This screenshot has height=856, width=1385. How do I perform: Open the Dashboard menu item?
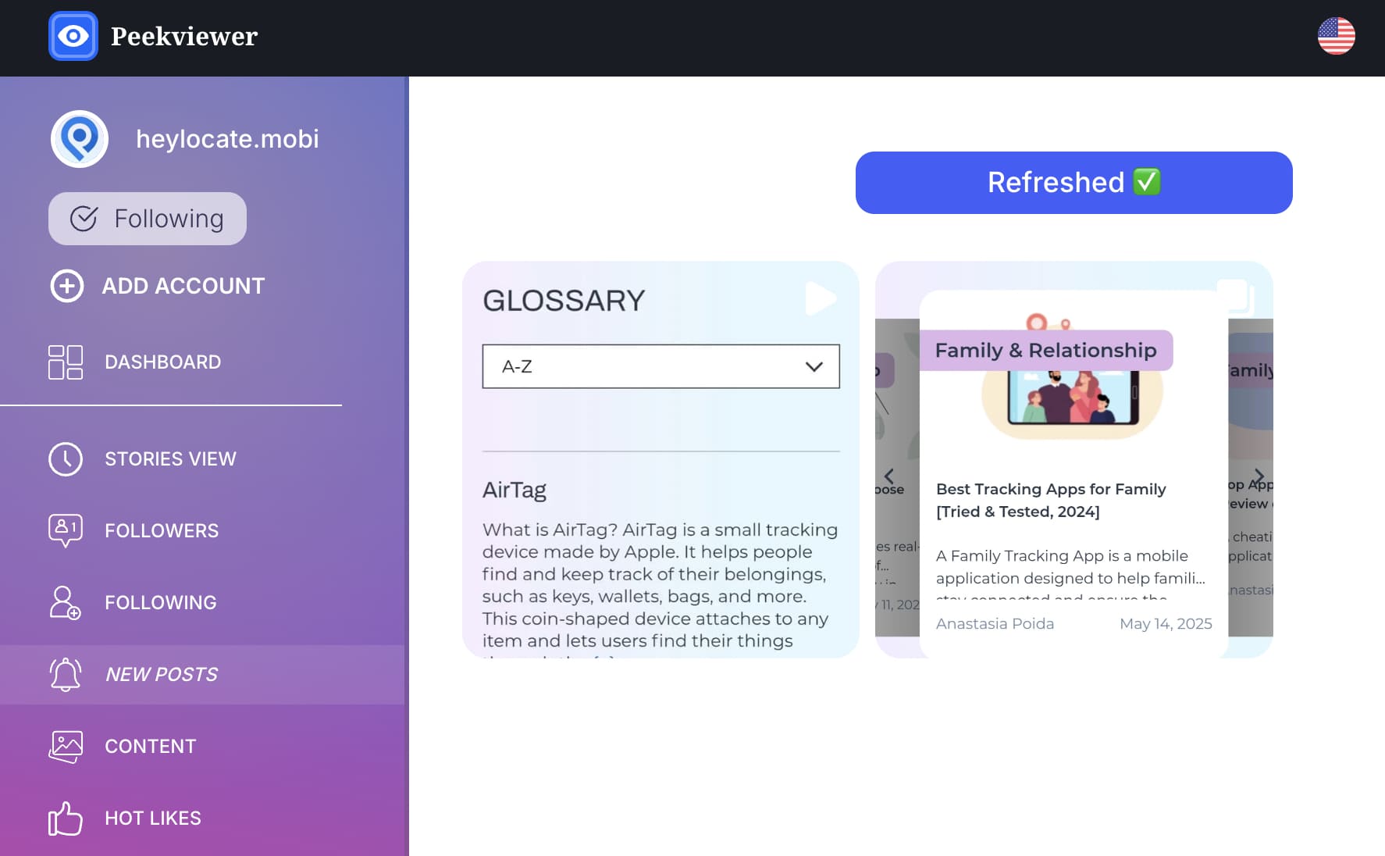(163, 362)
